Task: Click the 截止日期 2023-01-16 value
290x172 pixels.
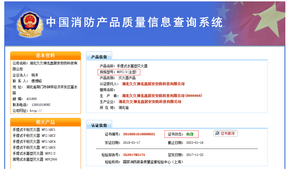Action: [x=195, y=143]
